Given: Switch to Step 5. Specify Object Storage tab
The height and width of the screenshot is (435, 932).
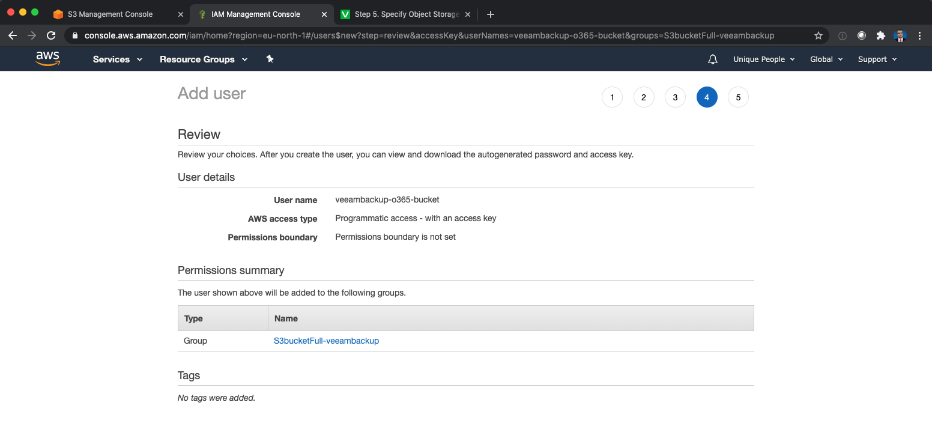Looking at the screenshot, I should coord(405,14).
